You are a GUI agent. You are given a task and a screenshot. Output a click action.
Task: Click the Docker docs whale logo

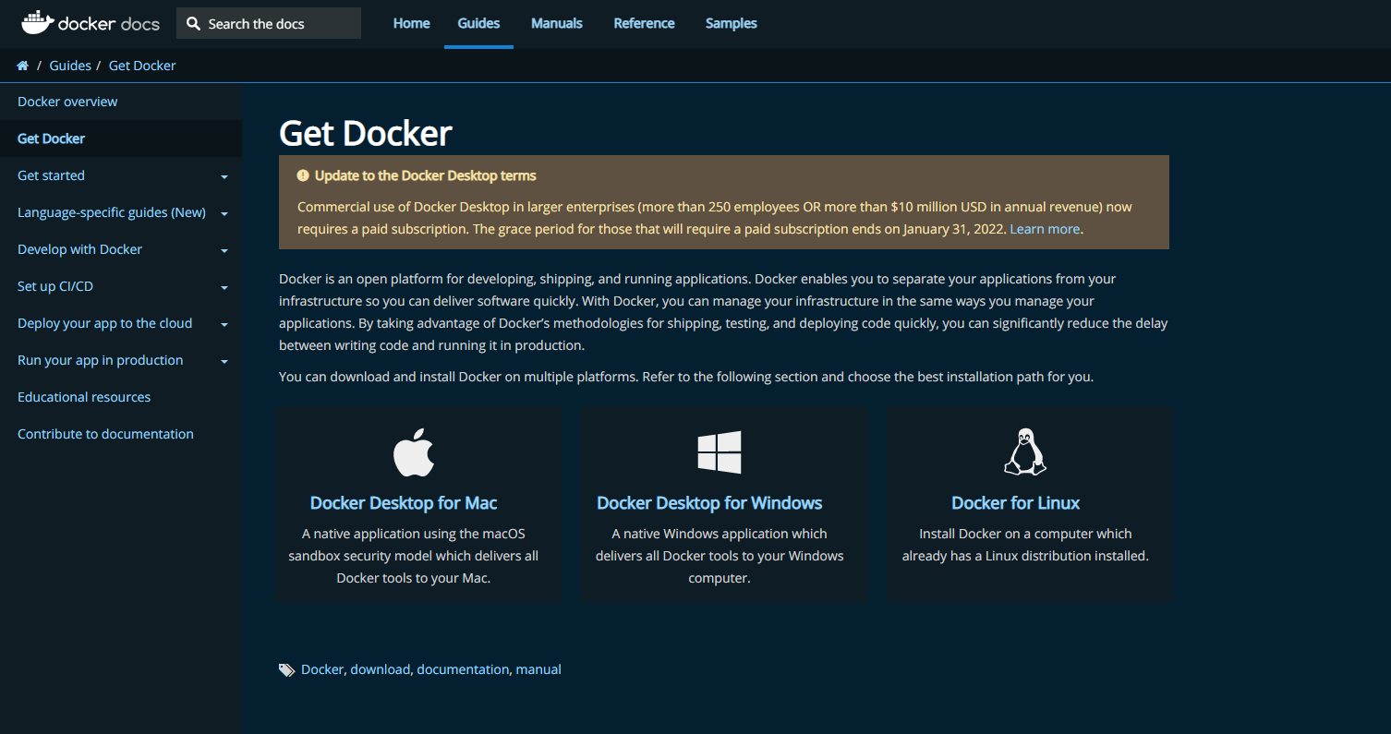pyautogui.click(x=90, y=23)
